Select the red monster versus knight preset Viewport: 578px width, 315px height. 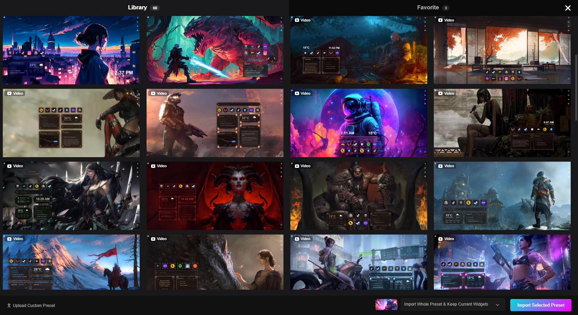[215, 50]
